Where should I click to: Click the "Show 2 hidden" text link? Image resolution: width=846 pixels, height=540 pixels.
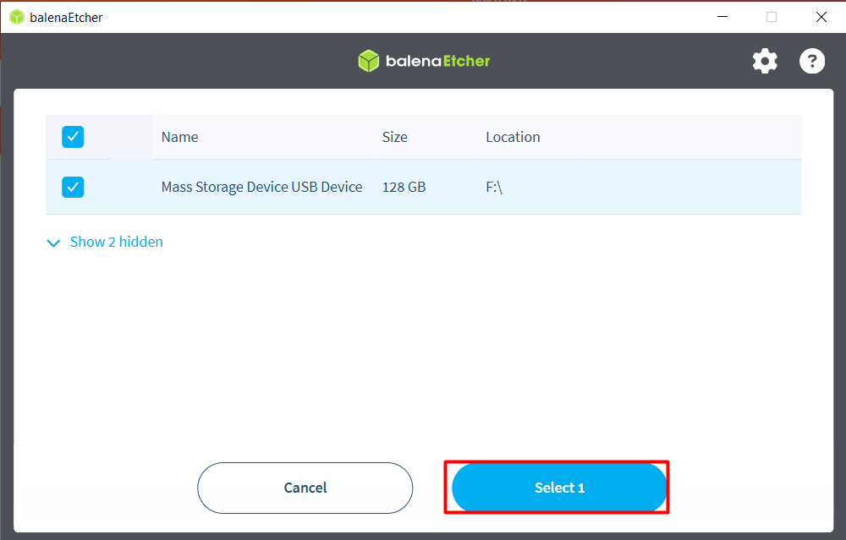[x=116, y=242]
